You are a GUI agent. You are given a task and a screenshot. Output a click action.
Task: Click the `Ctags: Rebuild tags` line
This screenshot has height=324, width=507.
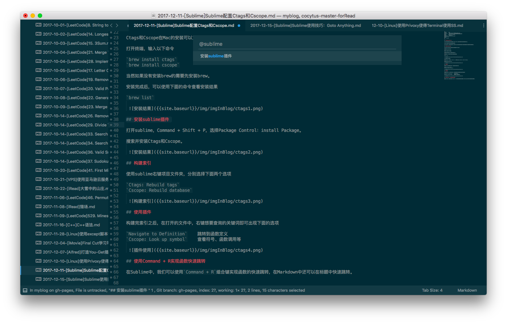tap(153, 185)
